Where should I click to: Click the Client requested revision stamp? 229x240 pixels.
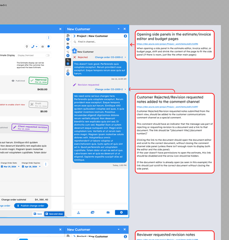point(30,128)
